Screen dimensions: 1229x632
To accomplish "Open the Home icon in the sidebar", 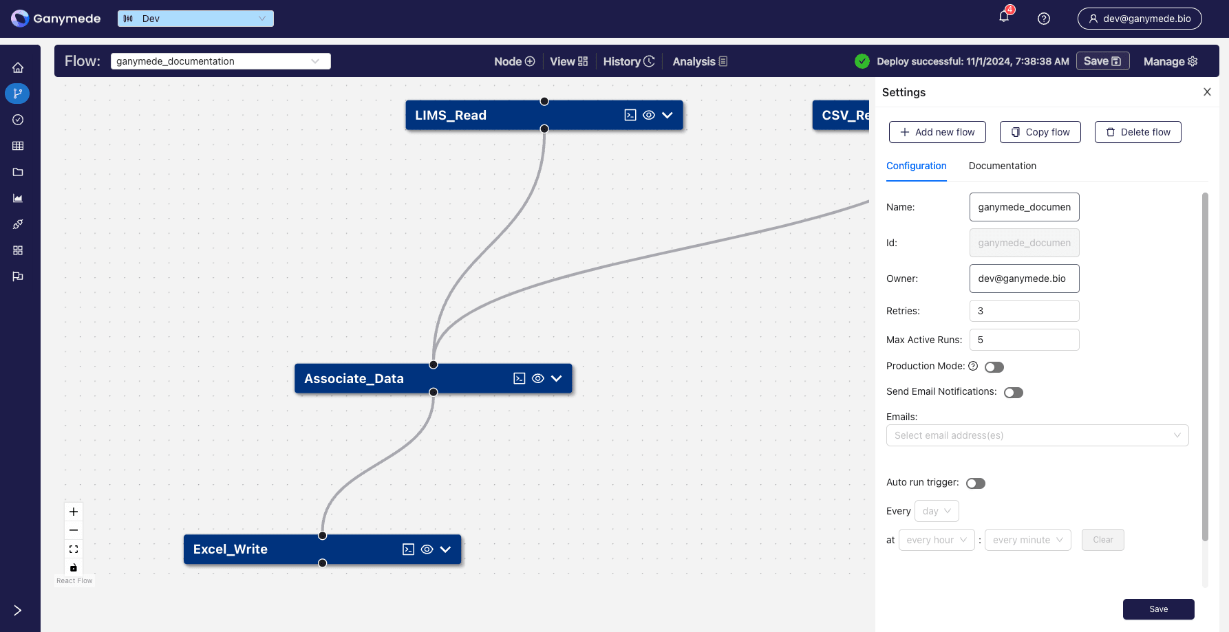I will point(18,67).
